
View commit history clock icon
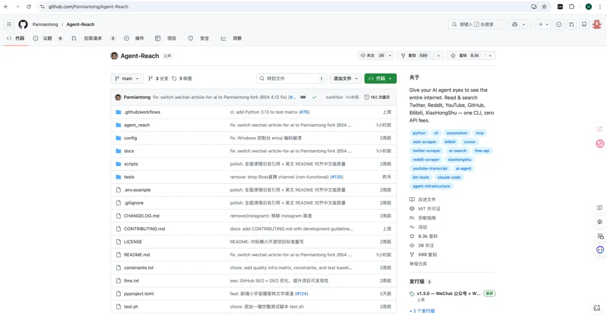(x=366, y=97)
